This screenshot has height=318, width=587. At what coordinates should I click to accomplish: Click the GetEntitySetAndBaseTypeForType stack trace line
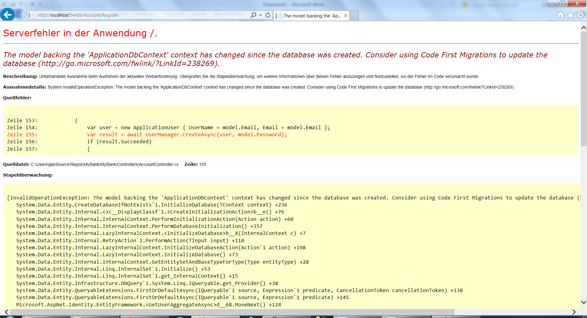coord(162,262)
